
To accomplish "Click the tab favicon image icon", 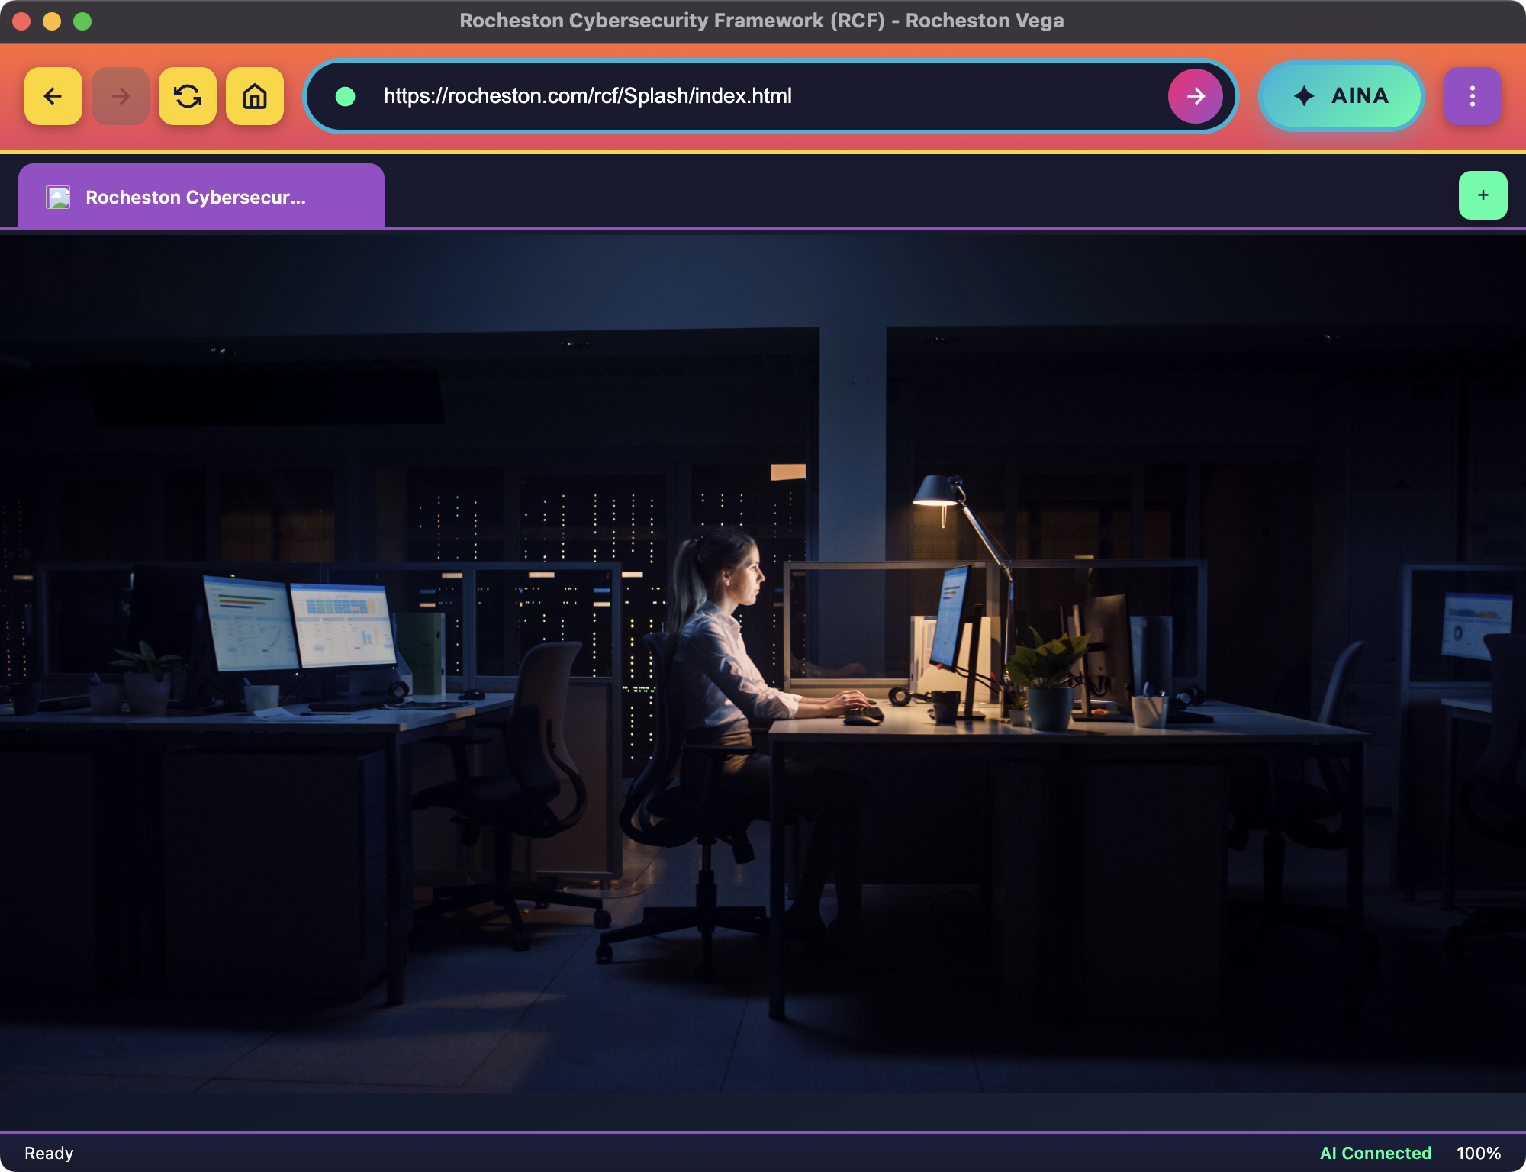I will coord(58,198).
